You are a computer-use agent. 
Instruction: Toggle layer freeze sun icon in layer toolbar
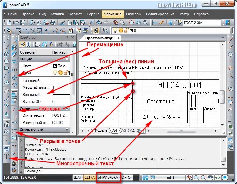point(121,30)
